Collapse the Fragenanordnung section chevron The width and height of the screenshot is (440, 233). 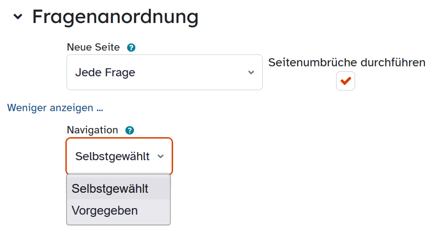pyautogui.click(x=18, y=17)
